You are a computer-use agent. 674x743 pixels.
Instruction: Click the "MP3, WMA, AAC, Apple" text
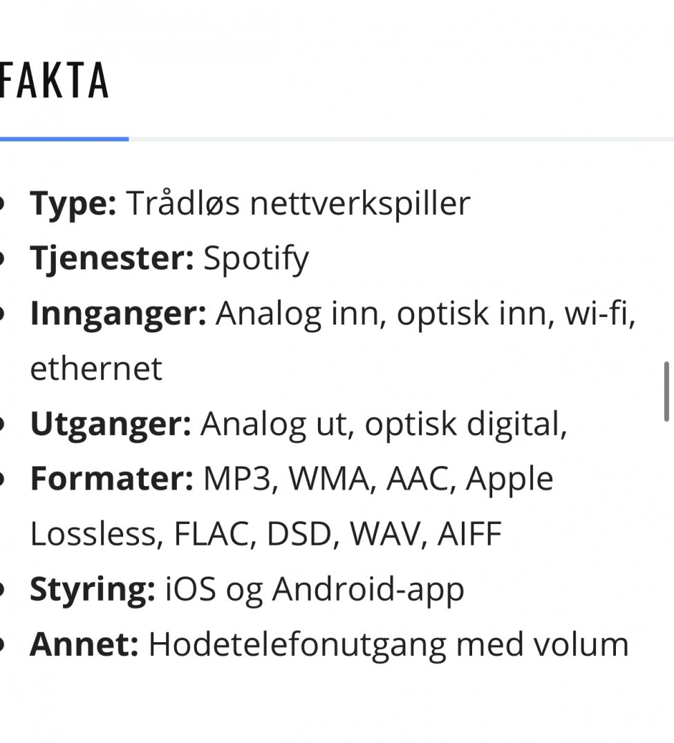(x=379, y=479)
